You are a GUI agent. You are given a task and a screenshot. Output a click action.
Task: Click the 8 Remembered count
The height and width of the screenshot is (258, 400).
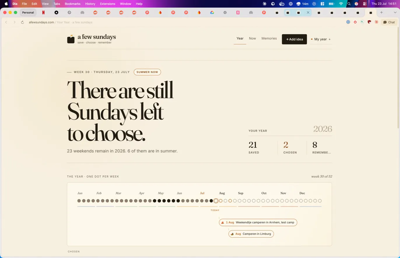tap(322, 148)
